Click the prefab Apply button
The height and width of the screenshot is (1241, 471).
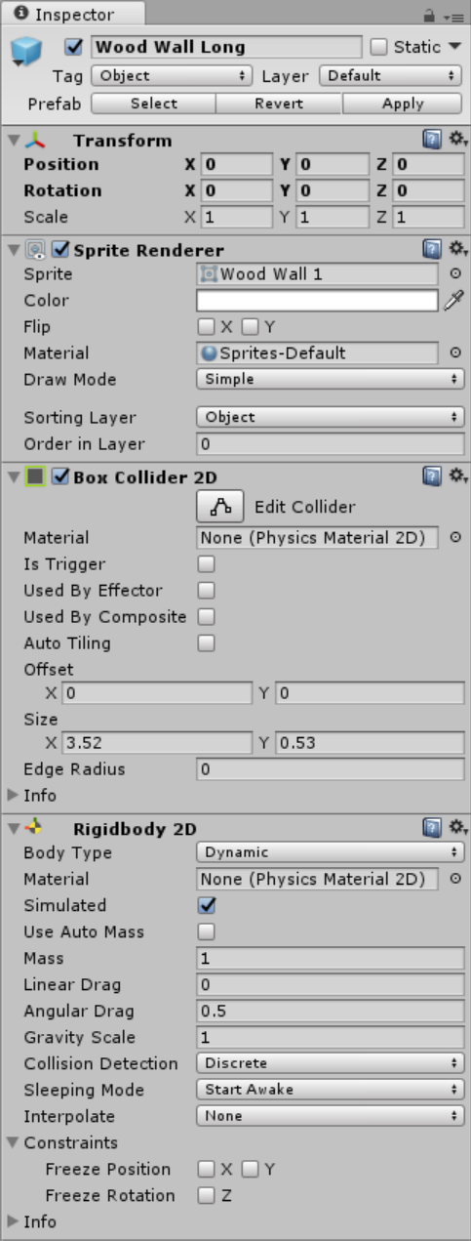coord(403,103)
